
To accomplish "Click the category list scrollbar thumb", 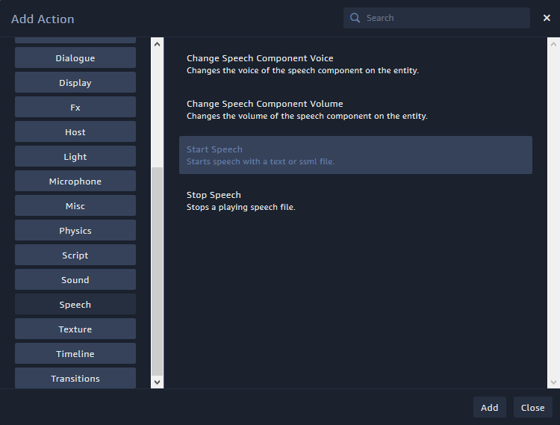I will coord(157,271).
